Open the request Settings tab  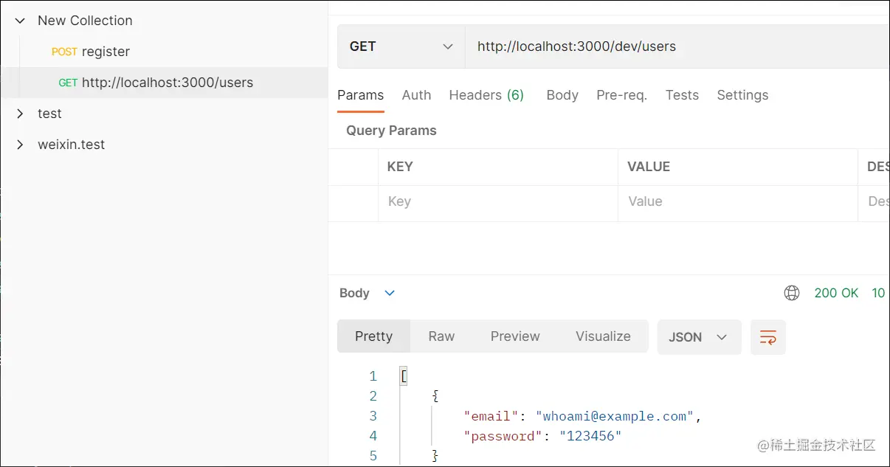click(742, 95)
